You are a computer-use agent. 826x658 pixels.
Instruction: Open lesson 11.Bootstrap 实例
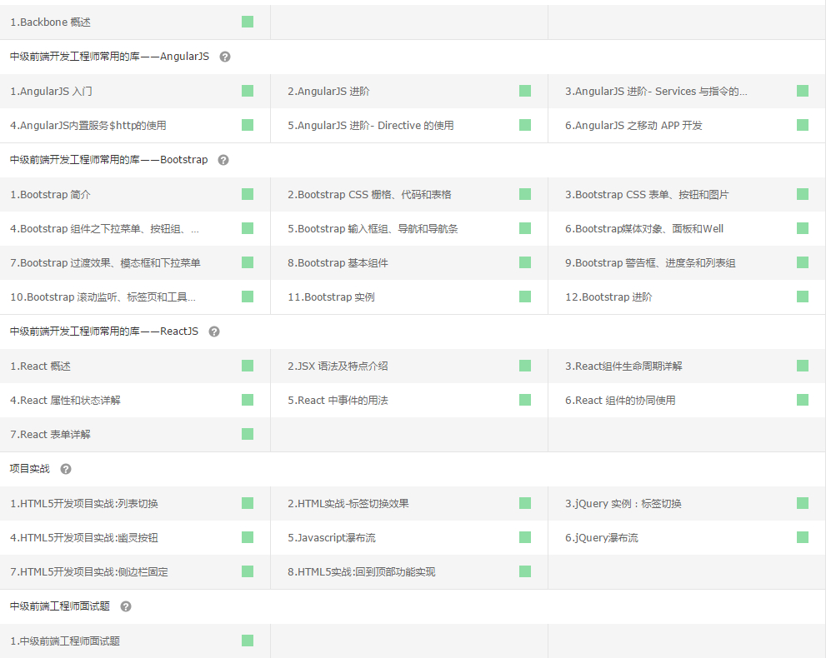[332, 297]
